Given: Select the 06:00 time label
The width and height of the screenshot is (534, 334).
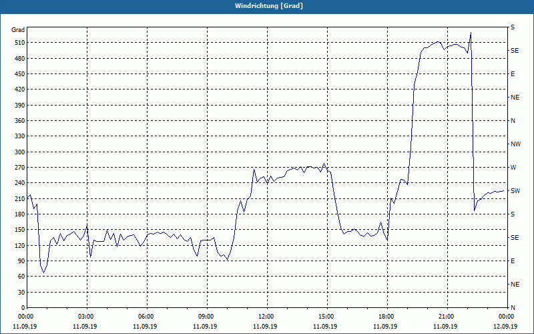Looking at the screenshot, I should click(x=147, y=316).
